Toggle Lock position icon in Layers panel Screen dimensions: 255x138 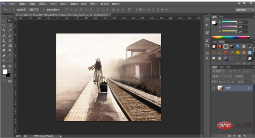tap(229, 82)
